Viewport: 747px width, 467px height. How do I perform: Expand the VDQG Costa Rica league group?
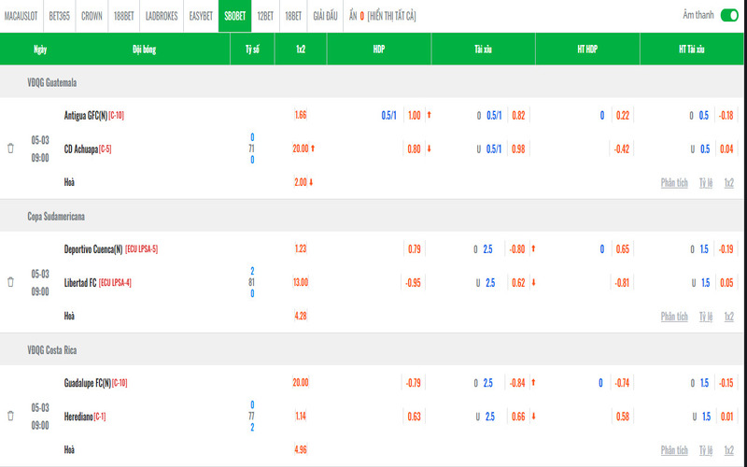pos(53,349)
